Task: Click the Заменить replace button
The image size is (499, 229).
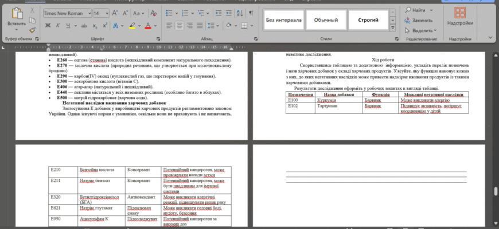Action: coord(419,21)
